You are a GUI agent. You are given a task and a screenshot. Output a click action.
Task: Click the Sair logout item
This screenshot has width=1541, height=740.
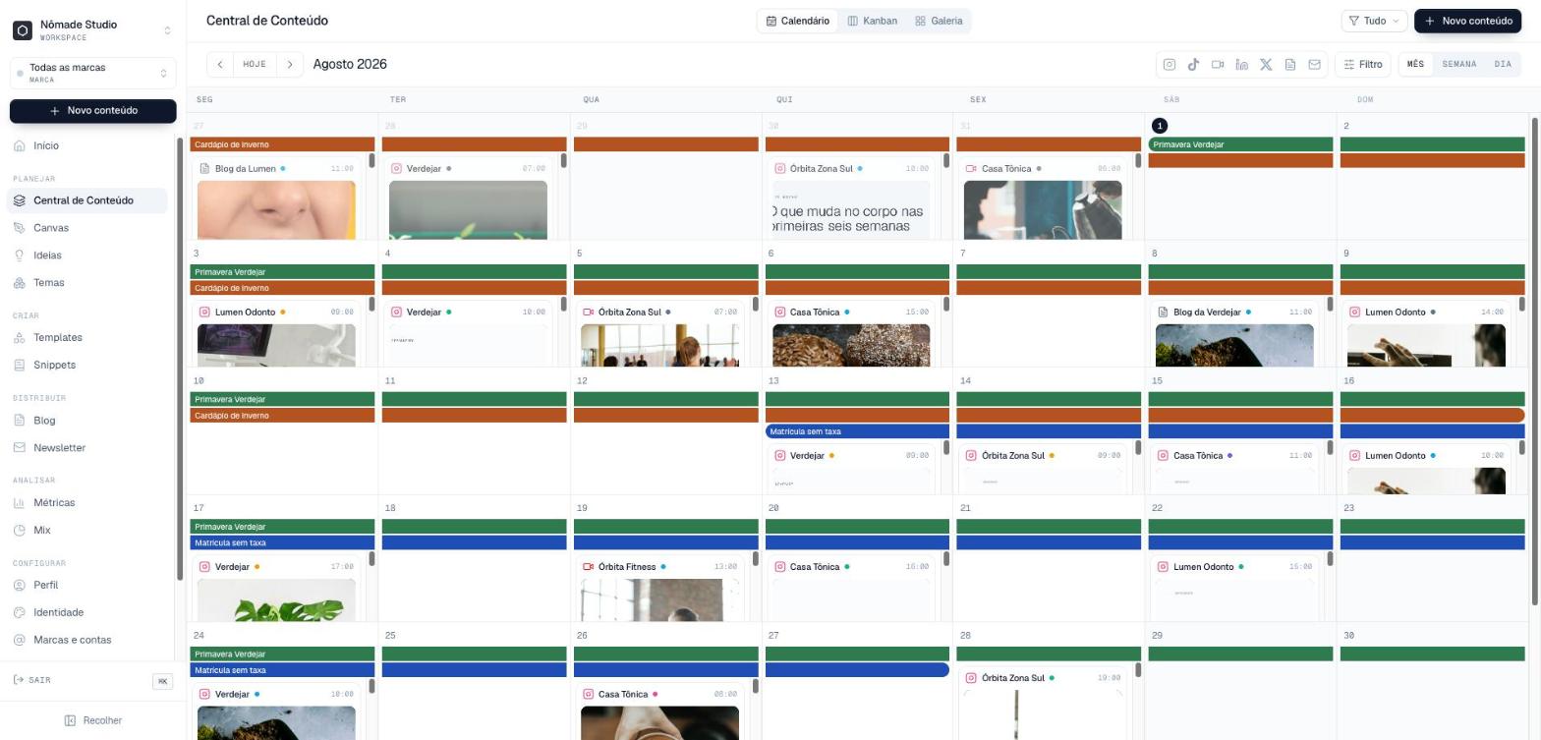pos(32,680)
